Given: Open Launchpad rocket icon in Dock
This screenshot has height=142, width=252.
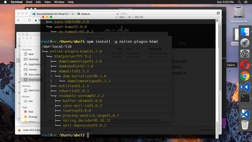Looking at the screenshot, I should 245,43.
